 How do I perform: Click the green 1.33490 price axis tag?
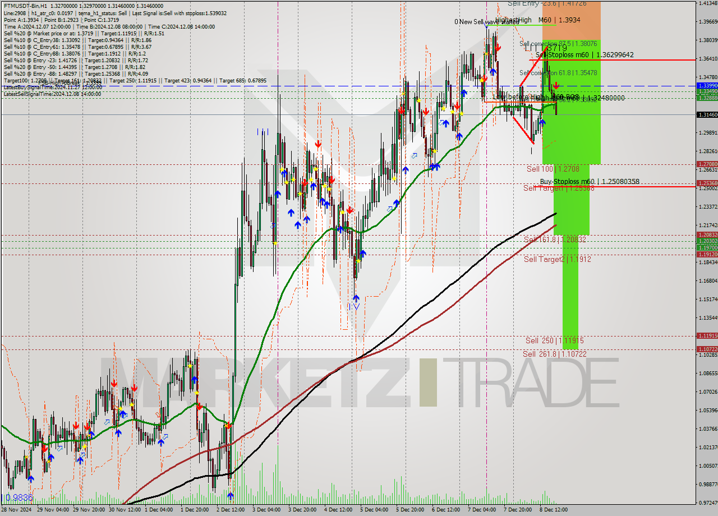[x=707, y=91]
